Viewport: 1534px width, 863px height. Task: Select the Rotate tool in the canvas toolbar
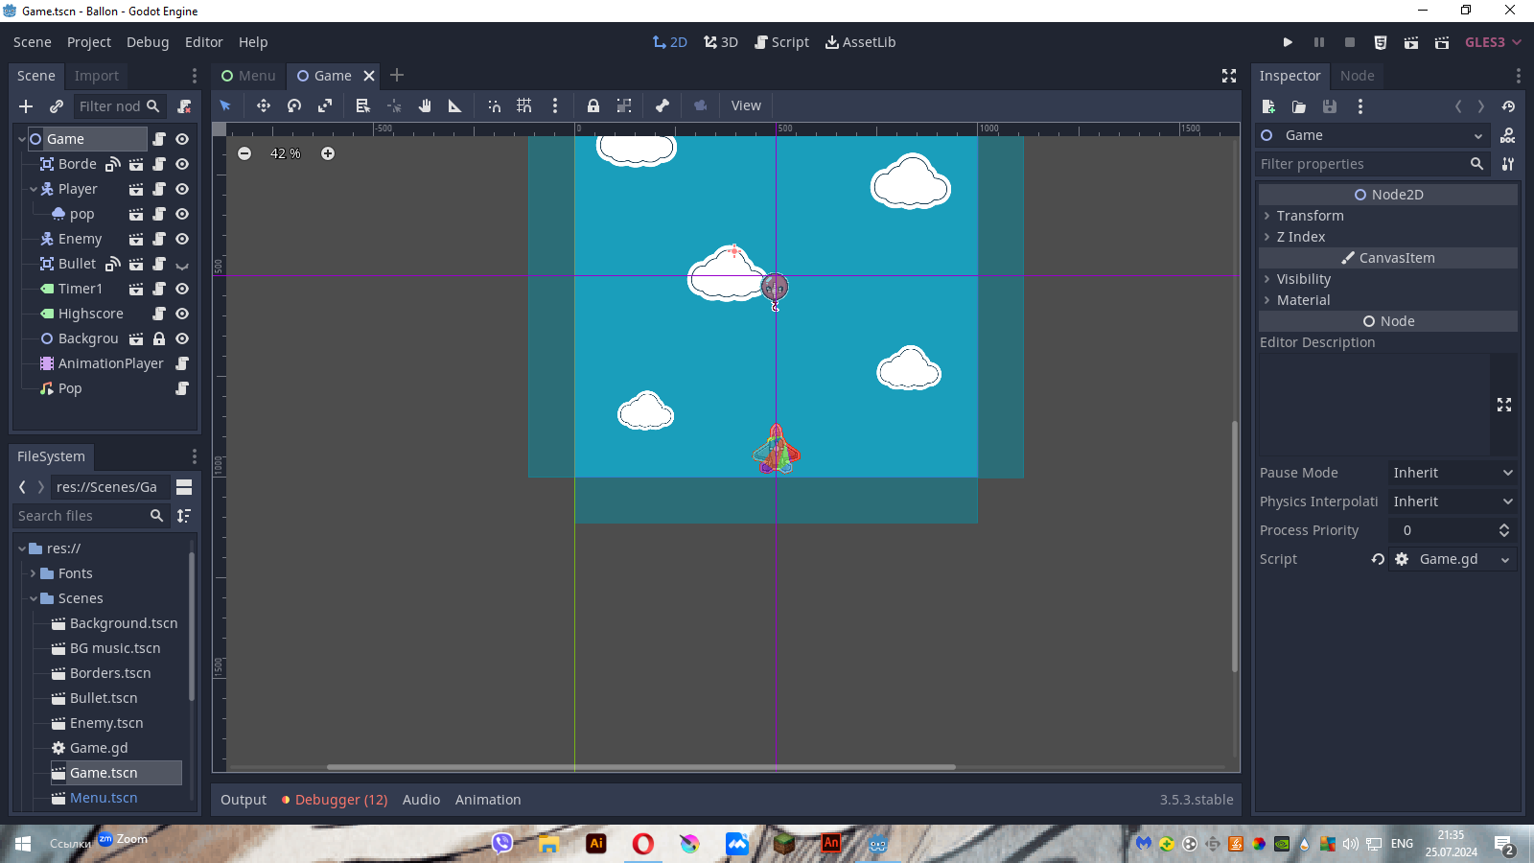[294, 105]
